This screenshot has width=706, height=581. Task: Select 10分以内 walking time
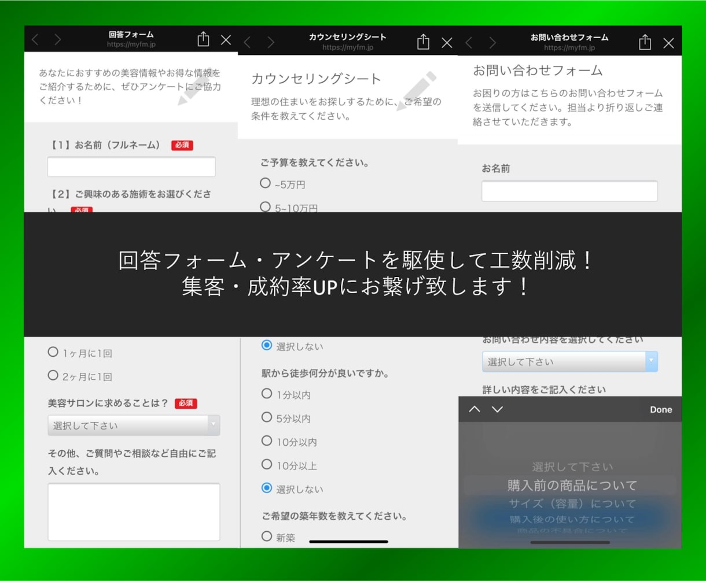(267, 441)
